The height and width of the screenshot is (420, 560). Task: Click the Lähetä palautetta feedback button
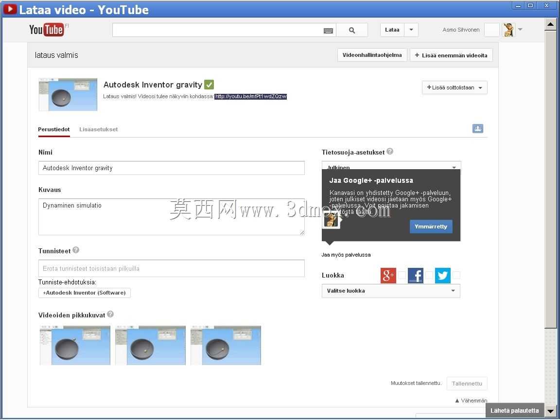pos(514,411)
